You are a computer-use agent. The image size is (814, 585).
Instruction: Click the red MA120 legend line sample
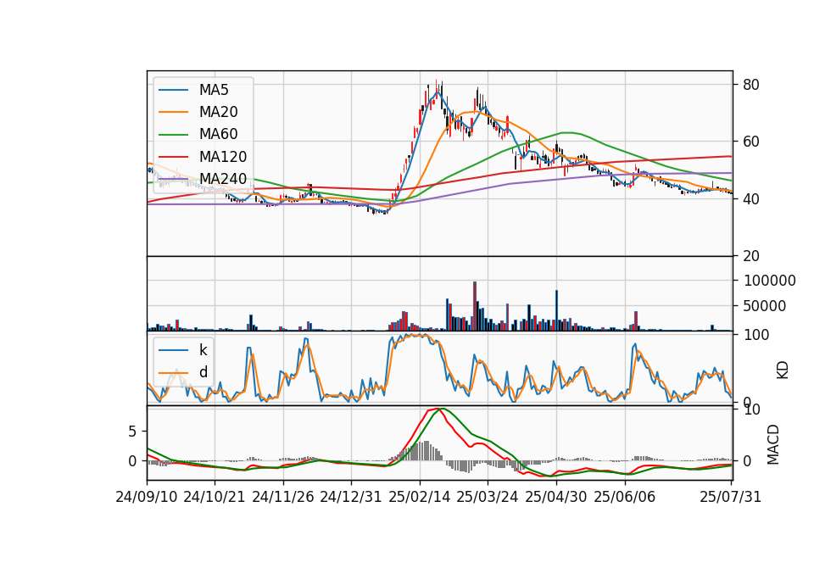[x=173, y=158]
